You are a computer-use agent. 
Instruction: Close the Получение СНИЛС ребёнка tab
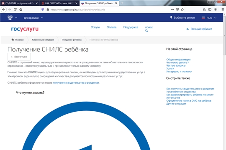click(116, 3)
